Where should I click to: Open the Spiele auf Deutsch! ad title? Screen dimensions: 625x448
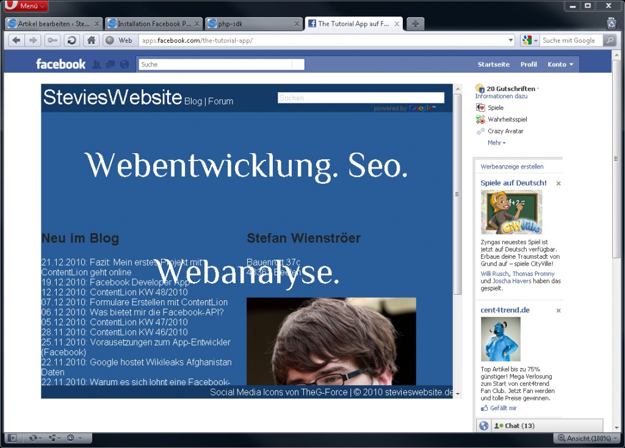pos(513,183)
